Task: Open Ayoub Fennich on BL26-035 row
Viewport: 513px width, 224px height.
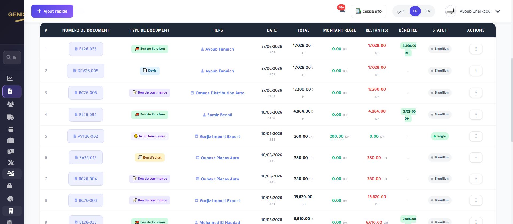Action: [217, 49]
